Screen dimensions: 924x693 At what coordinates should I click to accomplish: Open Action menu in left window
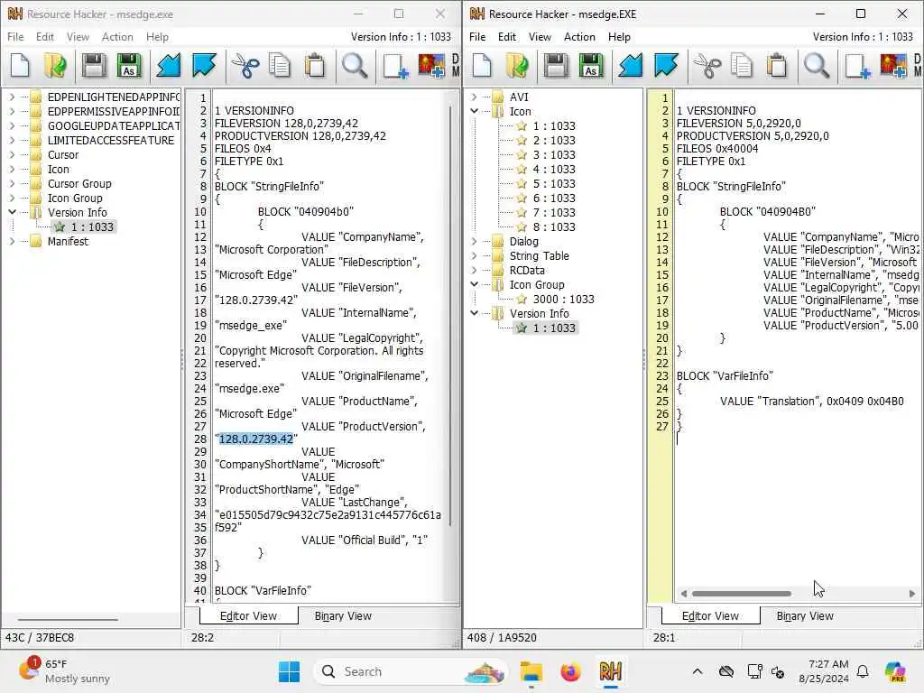117,36
